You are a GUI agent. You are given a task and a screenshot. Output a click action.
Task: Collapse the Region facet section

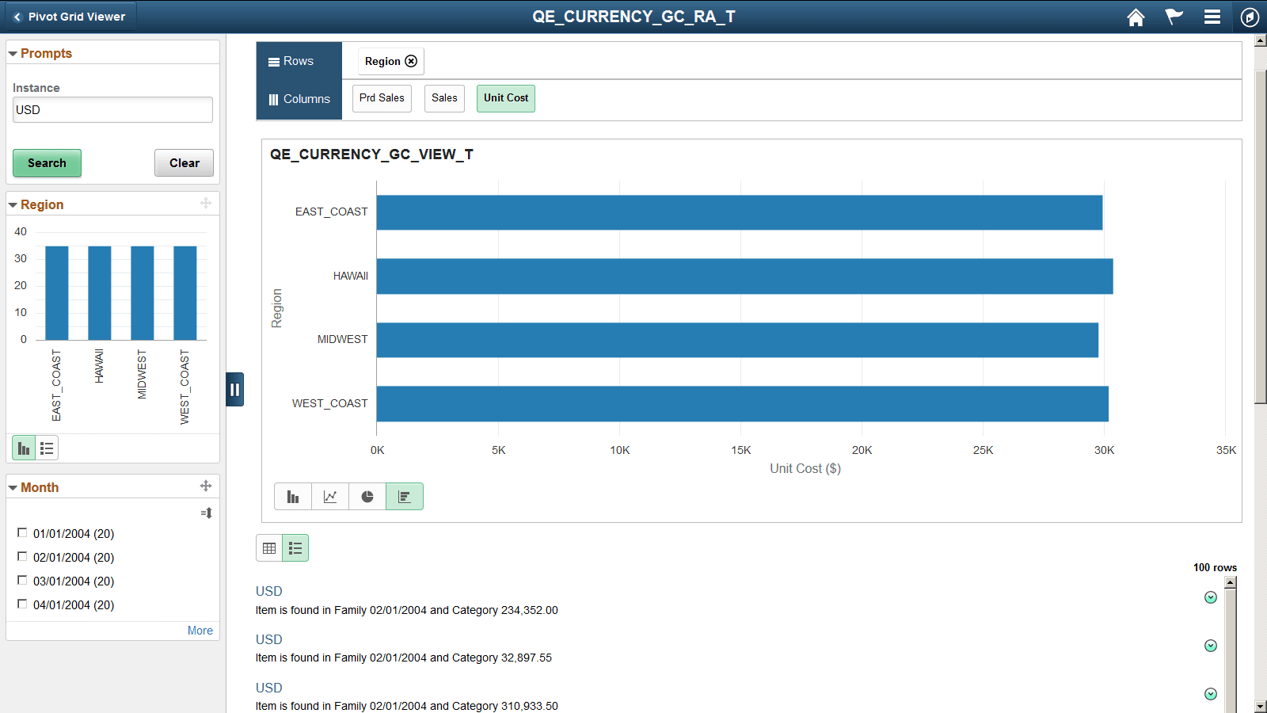tap(13, 204)
